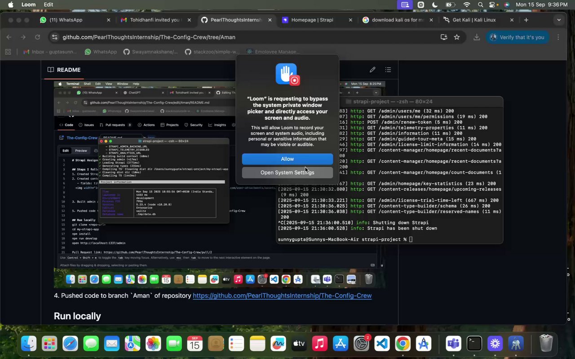Edit README with the pencil icon
575x359 pixels.
372,70
